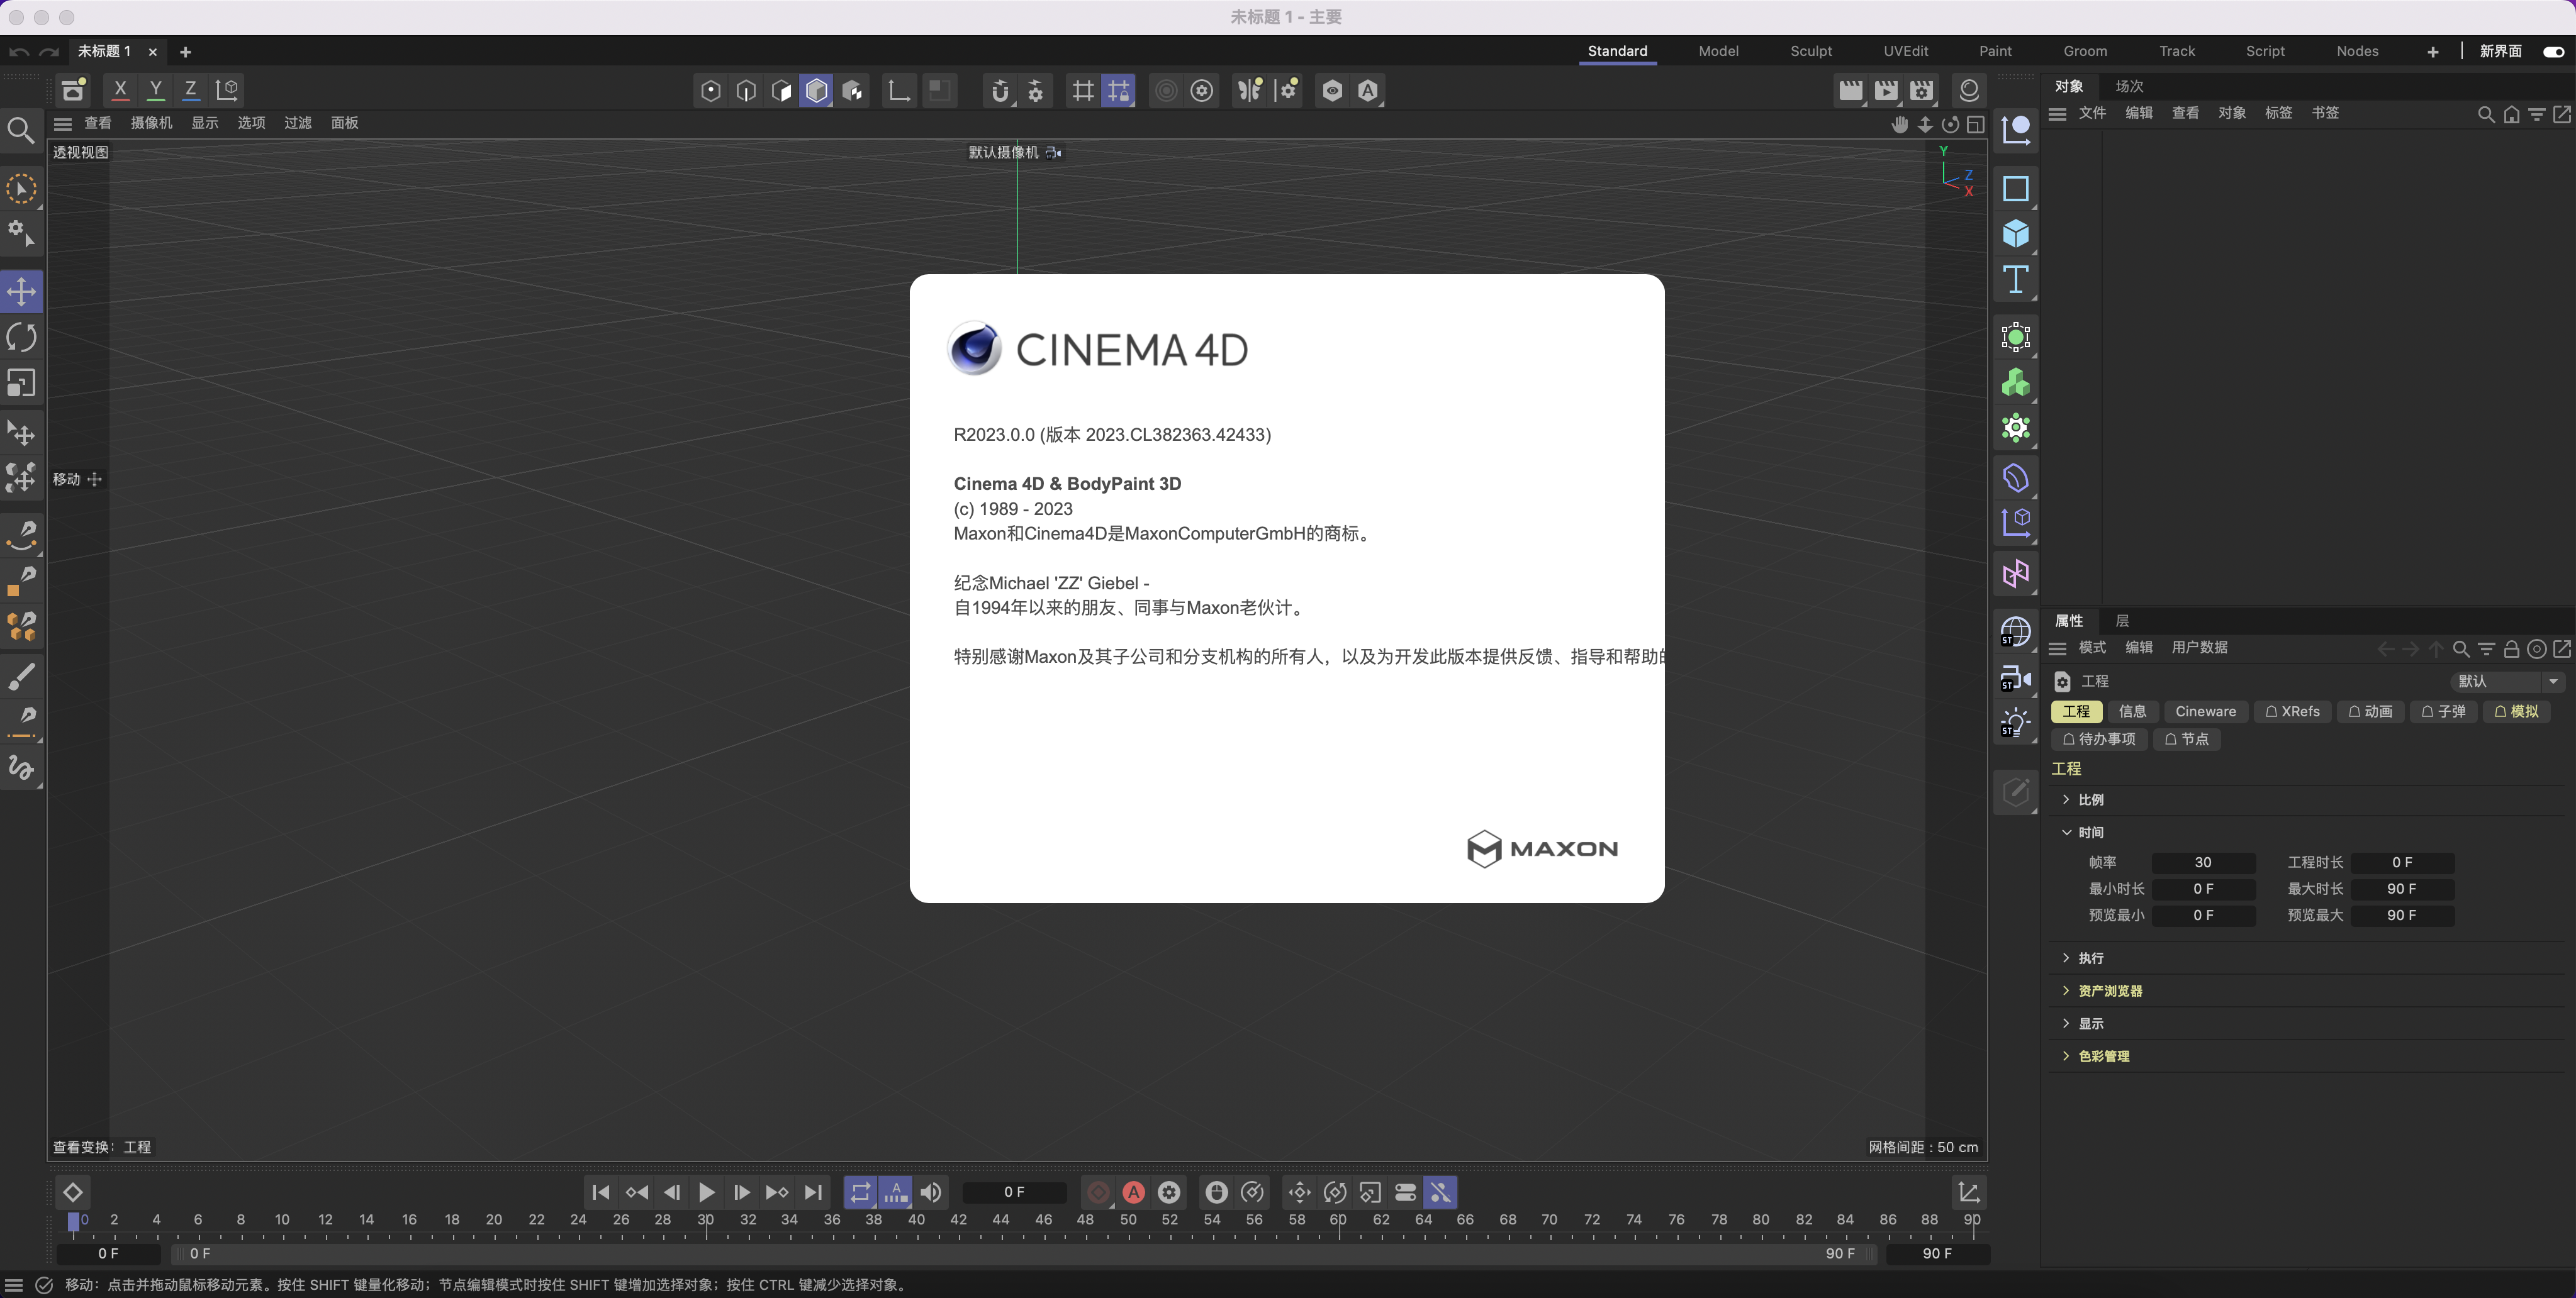Click the 帧率 input field
The width and height of the screenshot is (2576, 1298).
pyautogui.click(x=2203, y=862)
